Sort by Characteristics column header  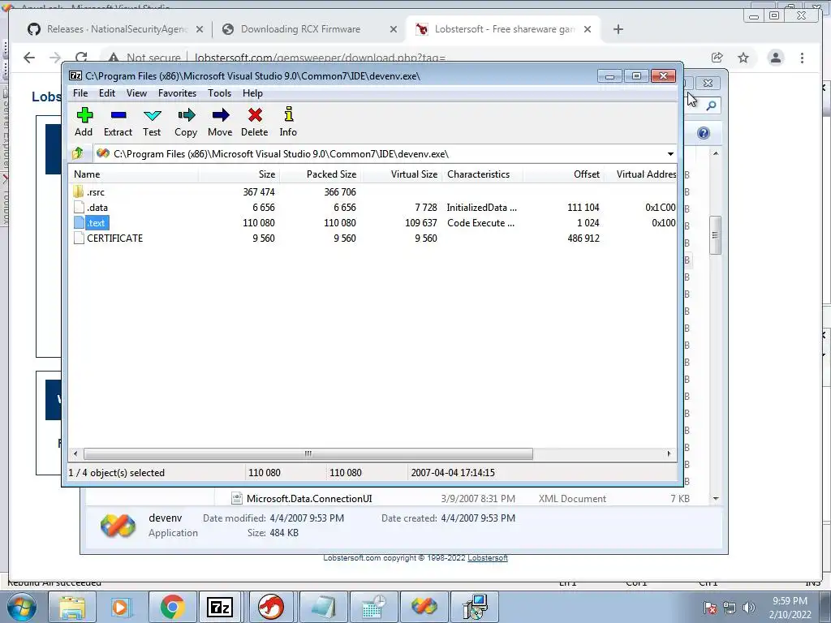[483, 174]
